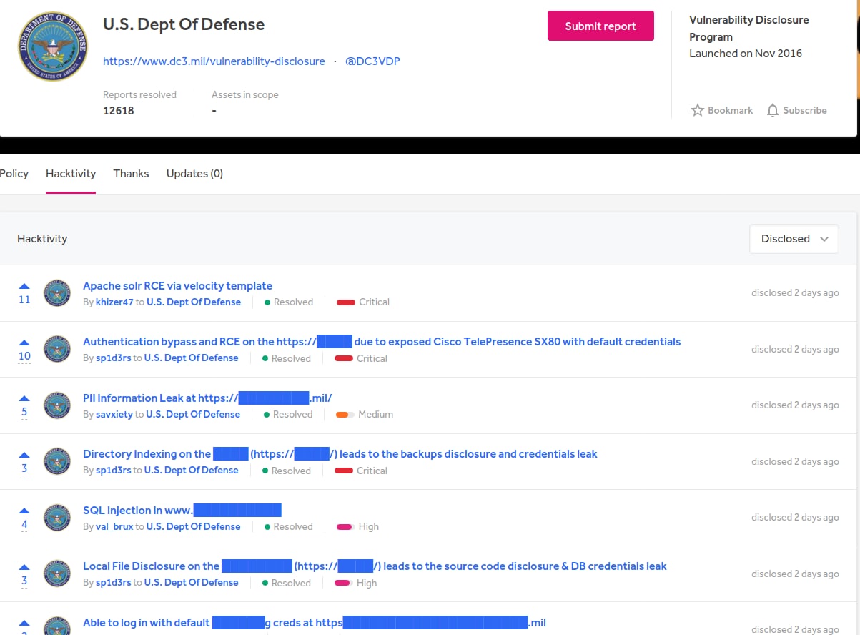The image size is (860, 635).
Task: Open the Local File Disclosure report title
Action: (x=375, y=566)
